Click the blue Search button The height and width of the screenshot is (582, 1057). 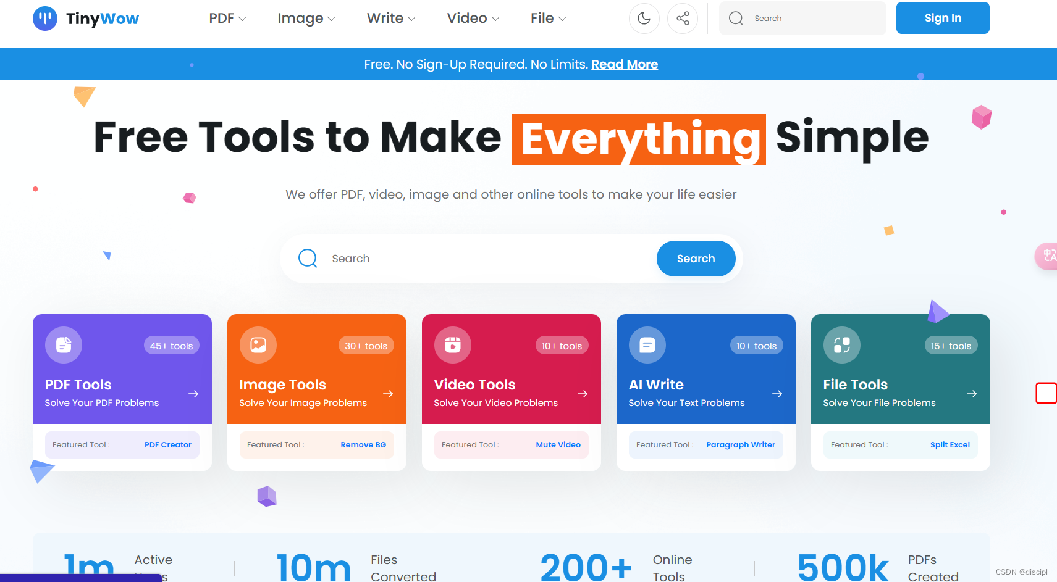pos(696,259)
